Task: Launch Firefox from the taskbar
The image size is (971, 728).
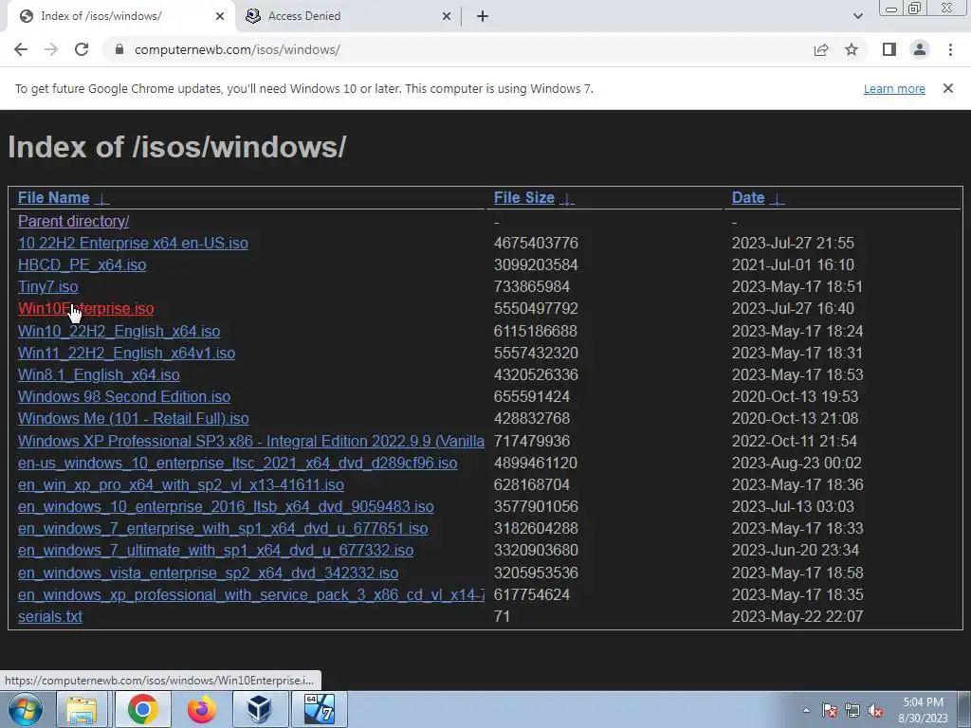Action: coord(202,709)
